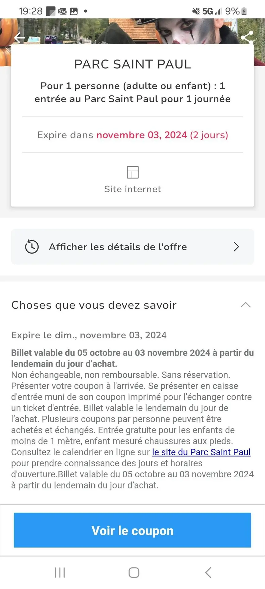Viewport: 265px width, 589px height.
Task: Tap Android system back chevron
Action: [208, 572]
